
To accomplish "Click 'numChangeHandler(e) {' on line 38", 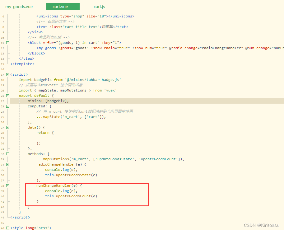I will pos(59,185).
